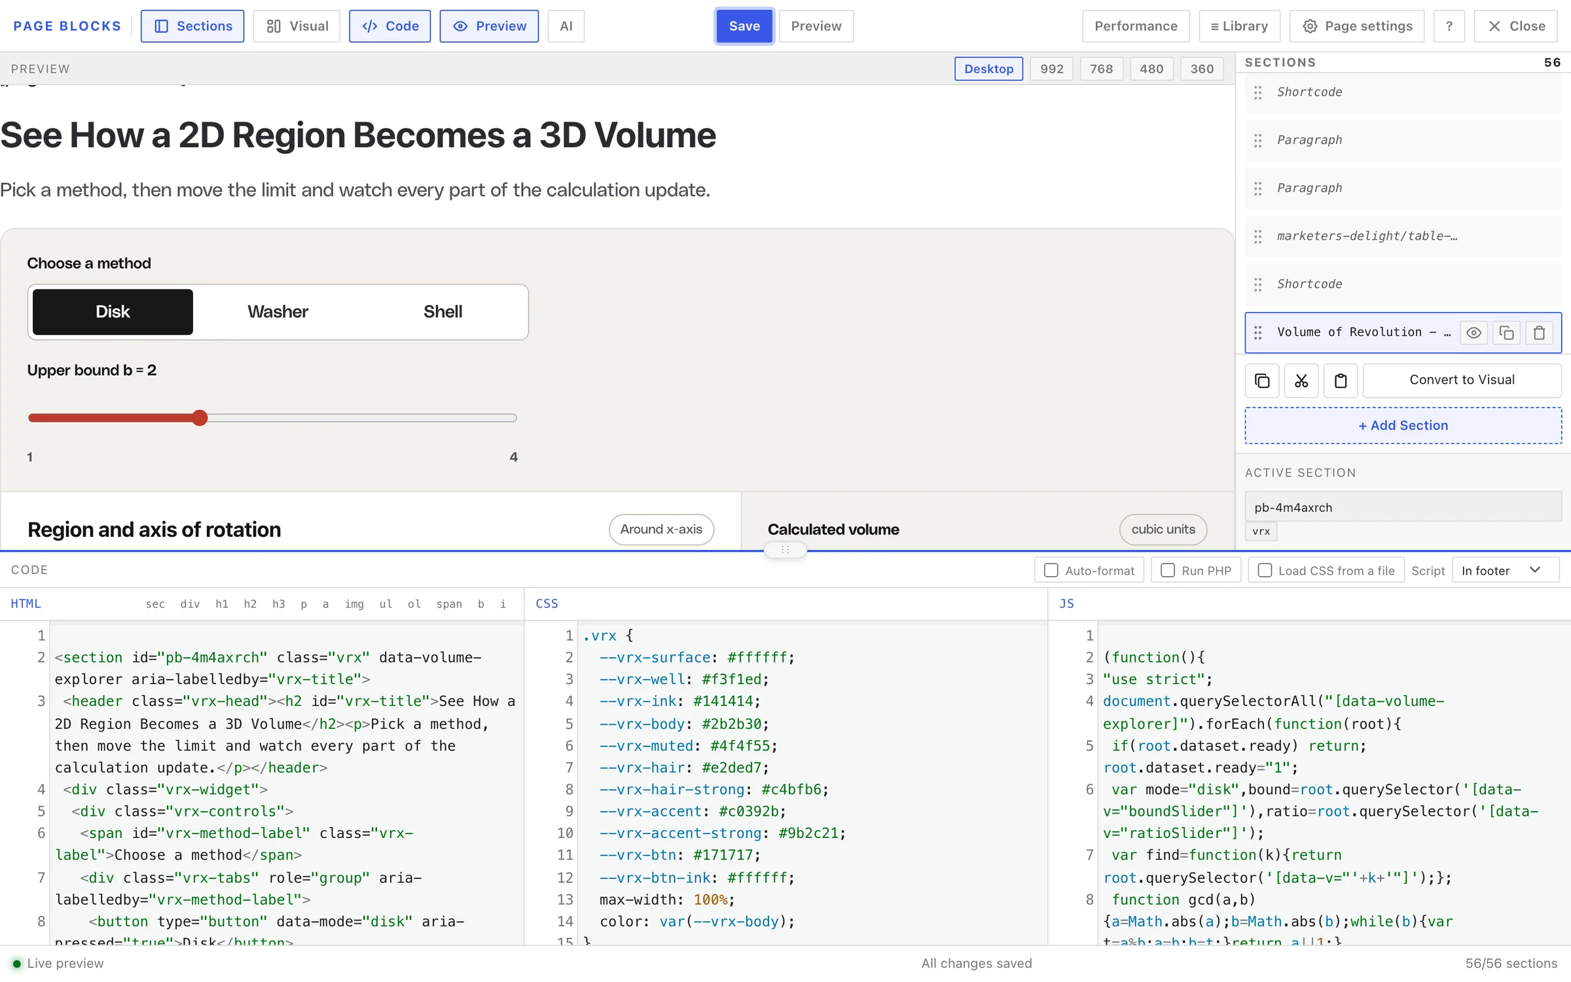Click the paste clipboard icon button
Screen dimensions: 1571x982
tap(1341, 380)
